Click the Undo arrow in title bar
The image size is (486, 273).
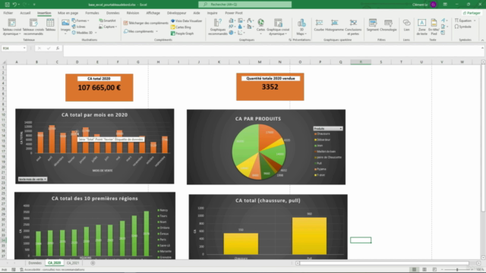click(14, 5)
